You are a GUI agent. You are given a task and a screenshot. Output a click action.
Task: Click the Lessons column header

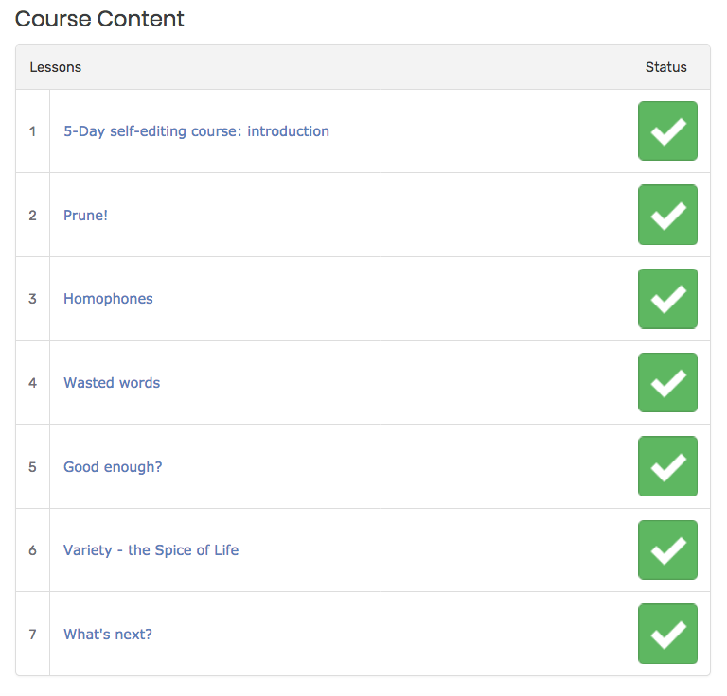[x=56, y=67]
